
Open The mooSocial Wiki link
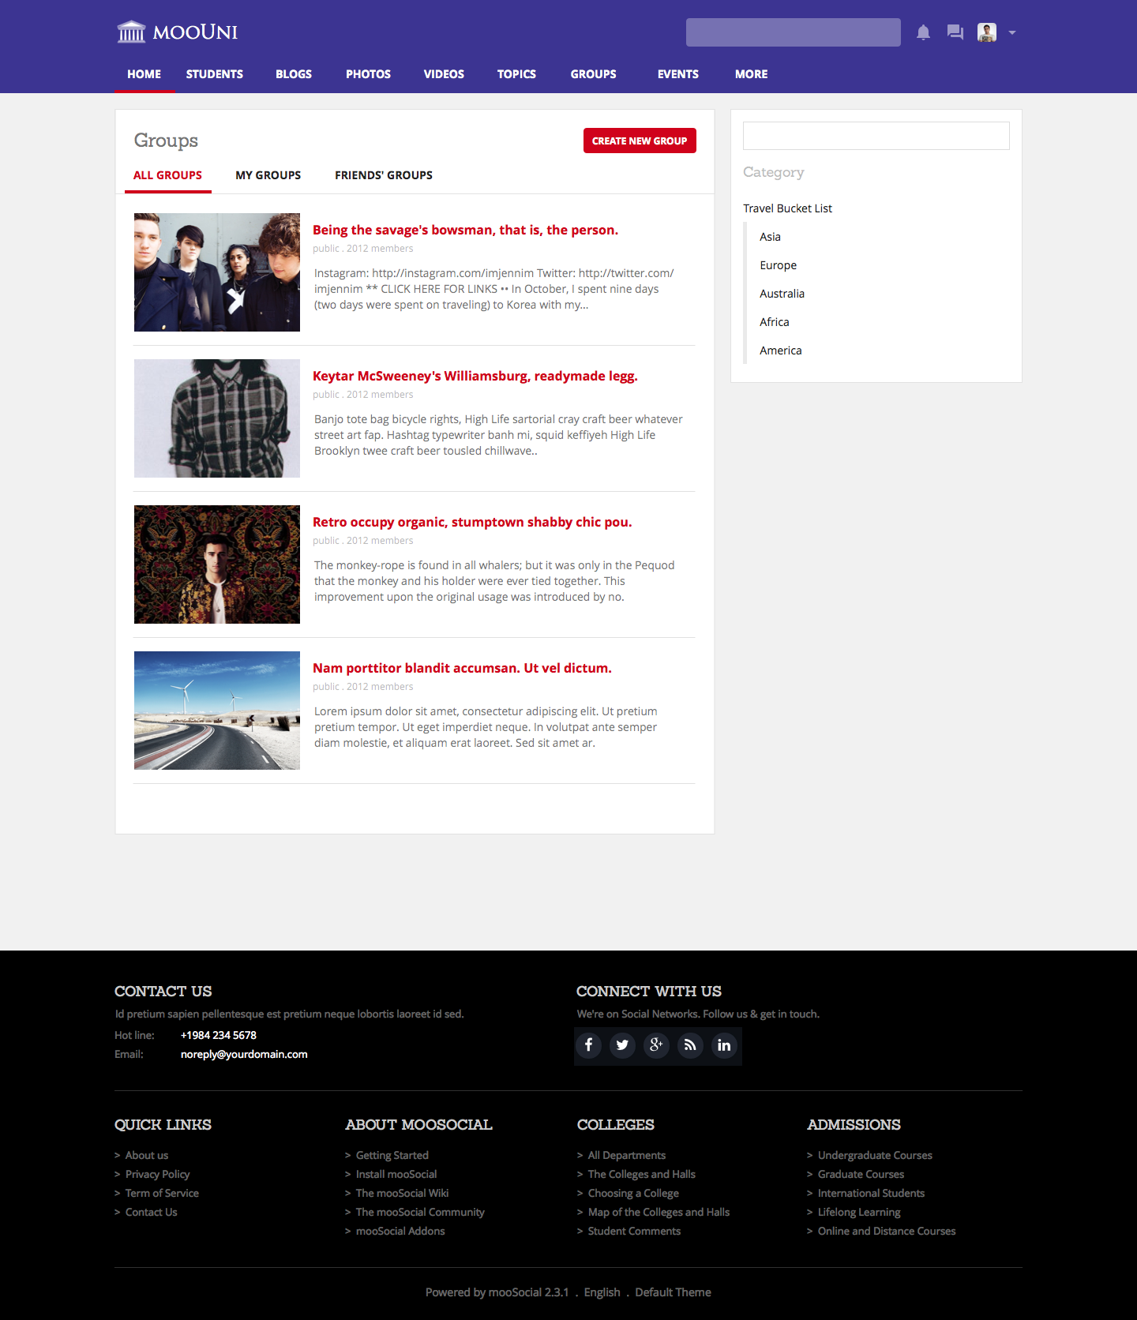click(x=402, y=1193)
